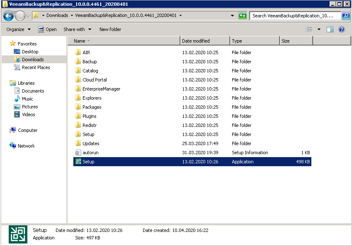Click the search magnifier icon
This screenshot has height=246, width=352.
click(345, 16)
